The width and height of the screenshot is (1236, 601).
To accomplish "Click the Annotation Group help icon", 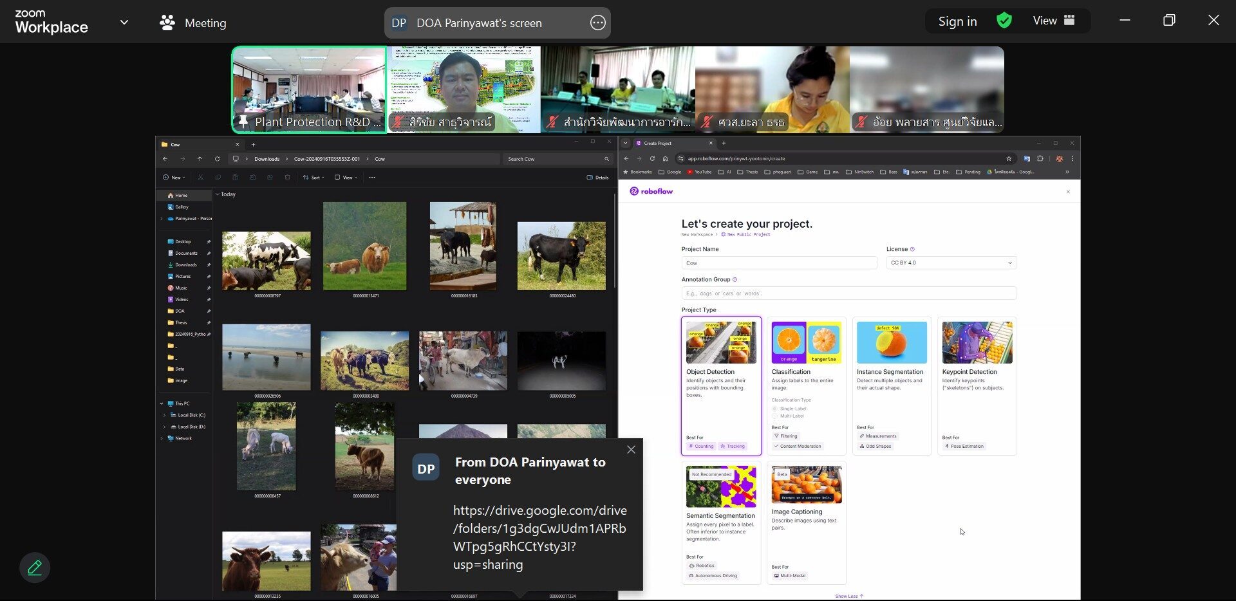I will [735, 279].
